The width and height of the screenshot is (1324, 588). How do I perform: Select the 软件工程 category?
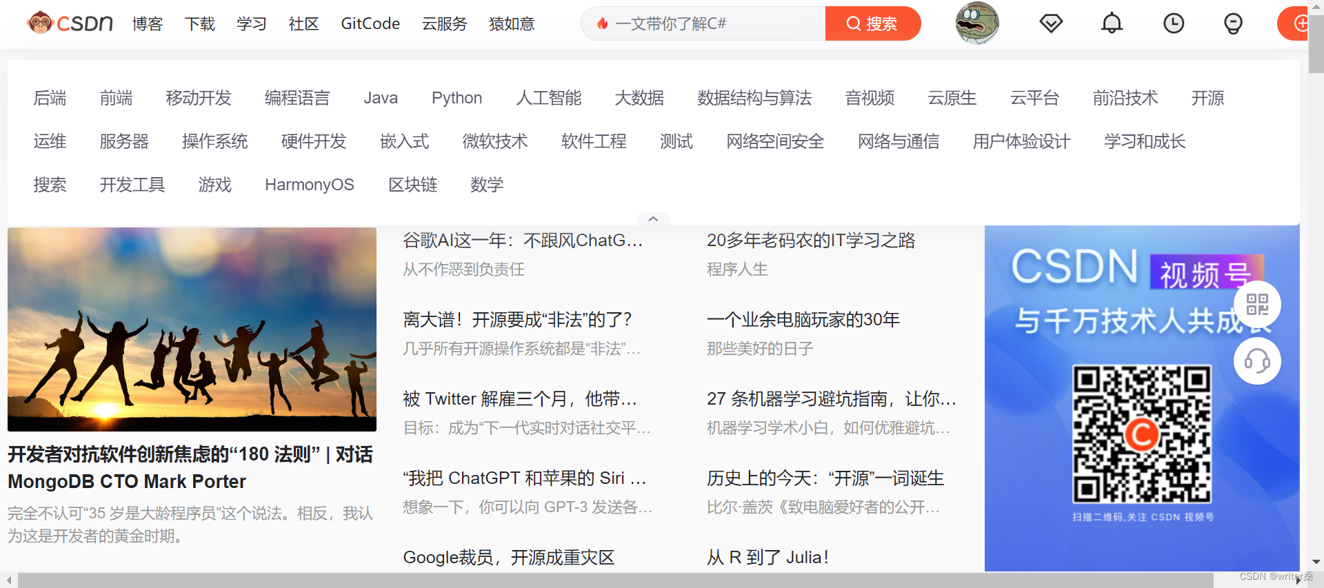tap(594, 141)
